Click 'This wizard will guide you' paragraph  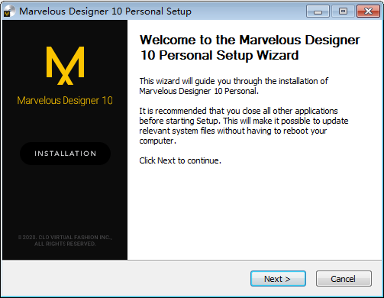(x=234, y=86)
